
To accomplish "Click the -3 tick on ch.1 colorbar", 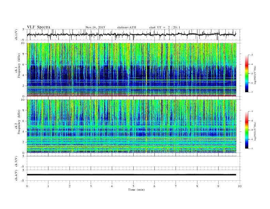I will pyautogui.click(x=251, y=55).
